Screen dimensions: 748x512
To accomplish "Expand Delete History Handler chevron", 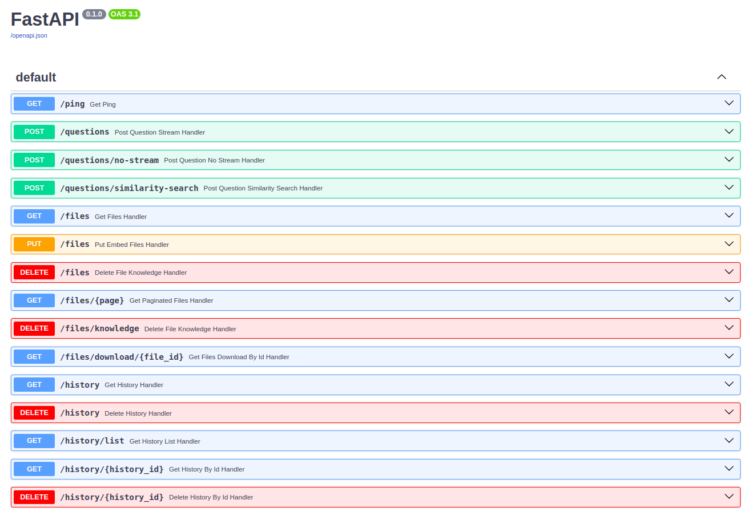I will (729, 412).
